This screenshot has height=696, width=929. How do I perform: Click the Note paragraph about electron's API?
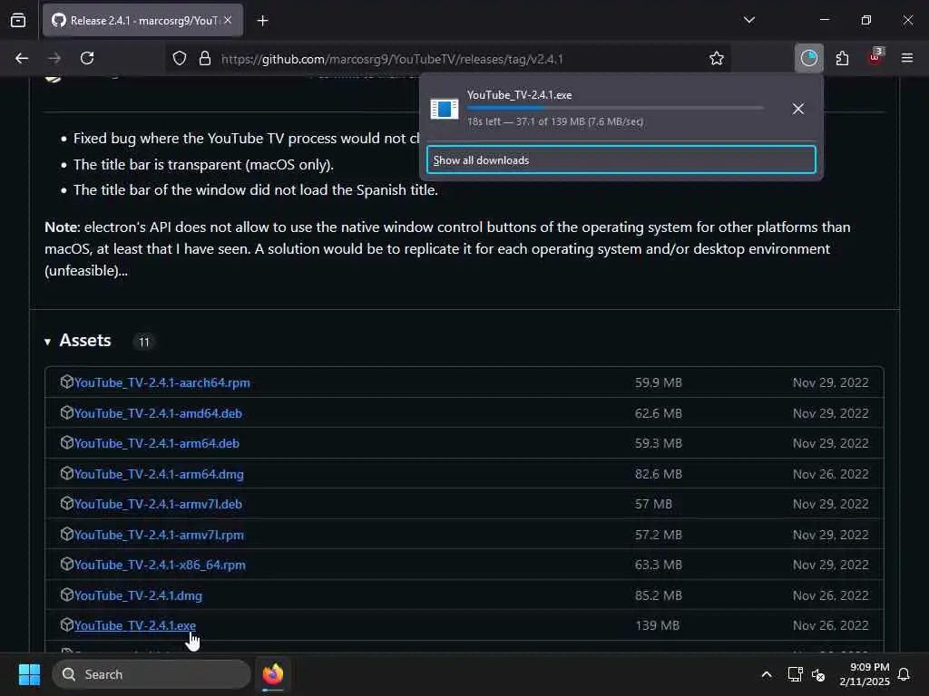447,249
